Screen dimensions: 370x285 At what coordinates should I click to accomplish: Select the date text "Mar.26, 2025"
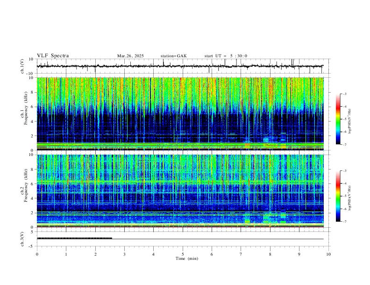[x=130, y=56]
